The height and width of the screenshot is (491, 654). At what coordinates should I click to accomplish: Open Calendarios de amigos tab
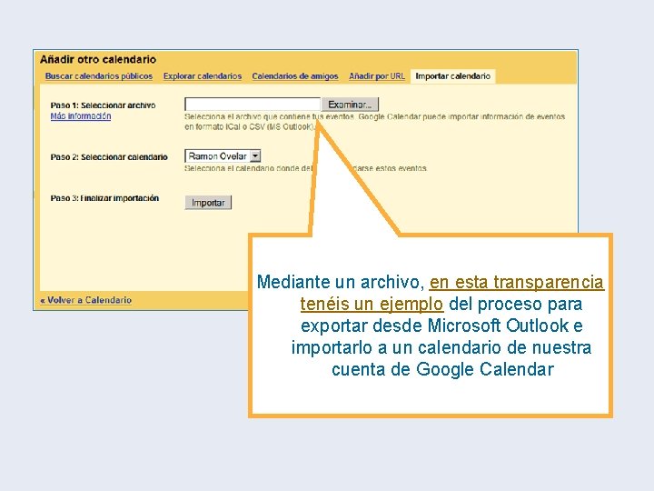click(x=295, y=76)
